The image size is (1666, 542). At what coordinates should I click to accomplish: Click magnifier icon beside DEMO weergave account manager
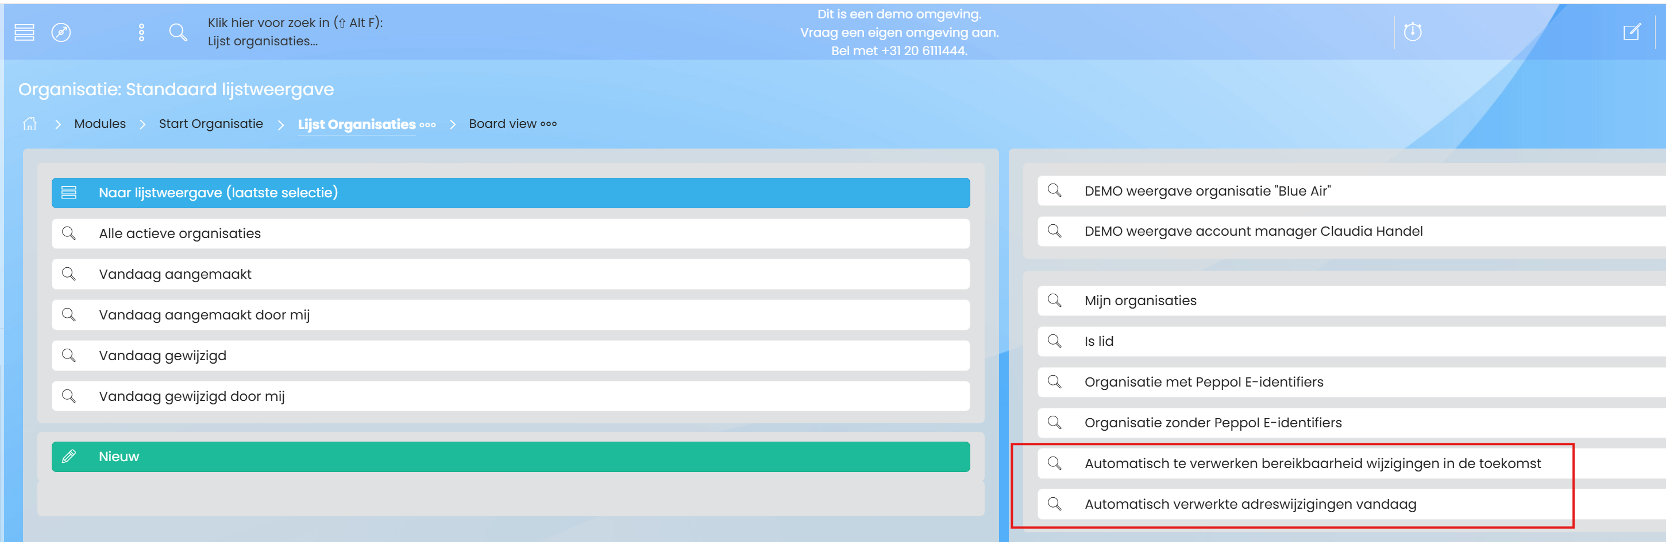(x=1054, y=231)
